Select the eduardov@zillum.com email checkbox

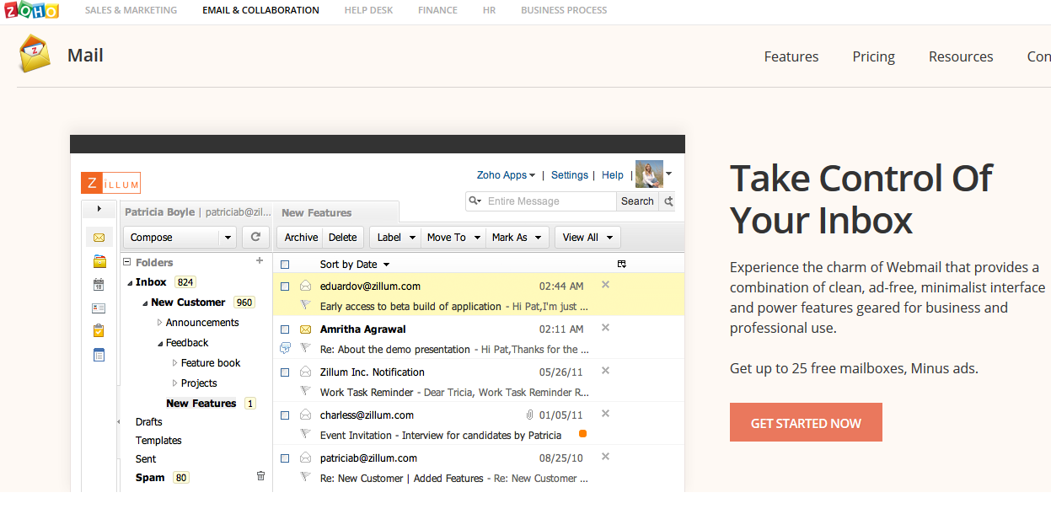[x=285, y=286]
